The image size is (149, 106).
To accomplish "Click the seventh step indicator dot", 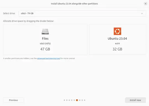I will point(80,100).
